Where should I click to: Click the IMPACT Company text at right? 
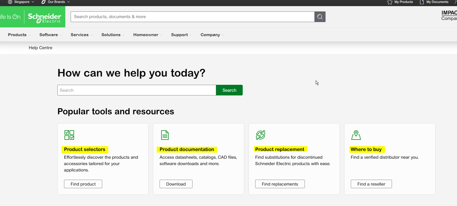point(449,15)
